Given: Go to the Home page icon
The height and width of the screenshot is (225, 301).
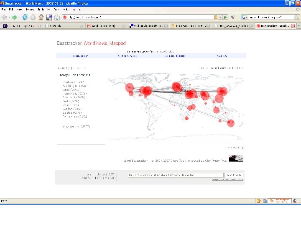Looking at the screenshot, I should click(41, 17).
